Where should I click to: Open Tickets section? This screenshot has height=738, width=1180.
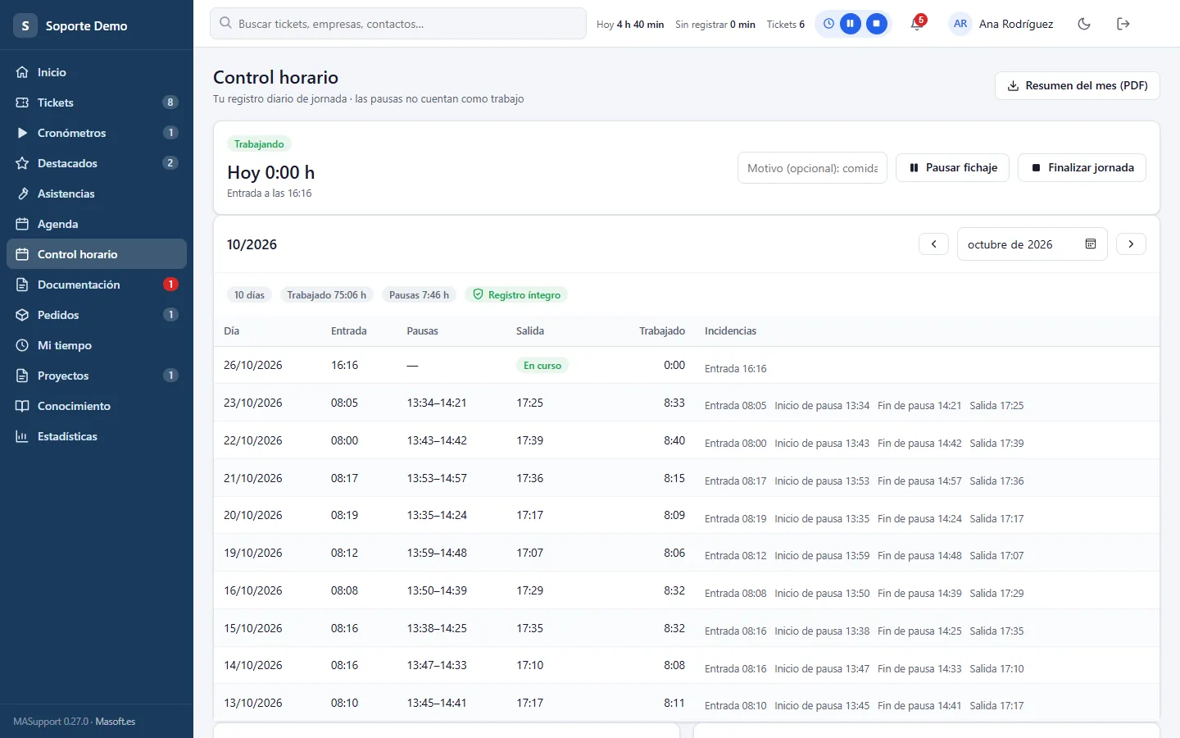tap(97, 102)
